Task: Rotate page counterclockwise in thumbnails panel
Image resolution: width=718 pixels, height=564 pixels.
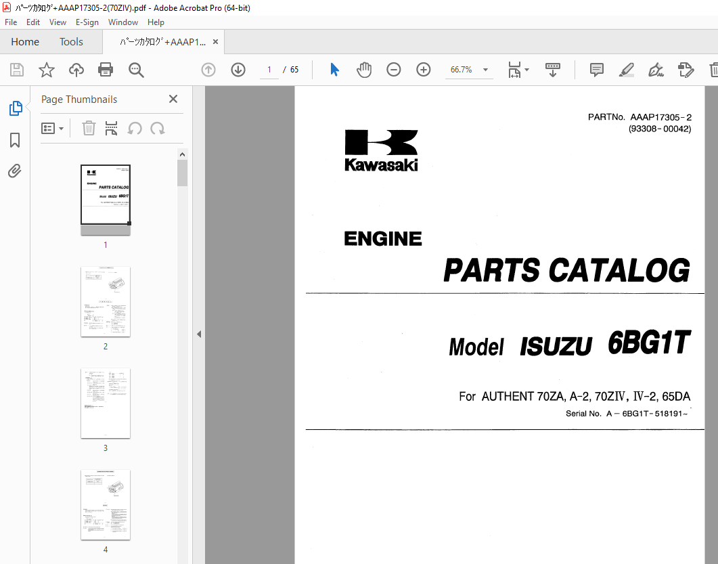Action: (x=135, y=129)
